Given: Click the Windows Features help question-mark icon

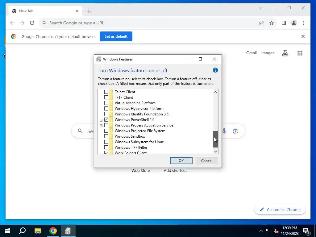Looking at the screenshot, I should pos(215,70).
